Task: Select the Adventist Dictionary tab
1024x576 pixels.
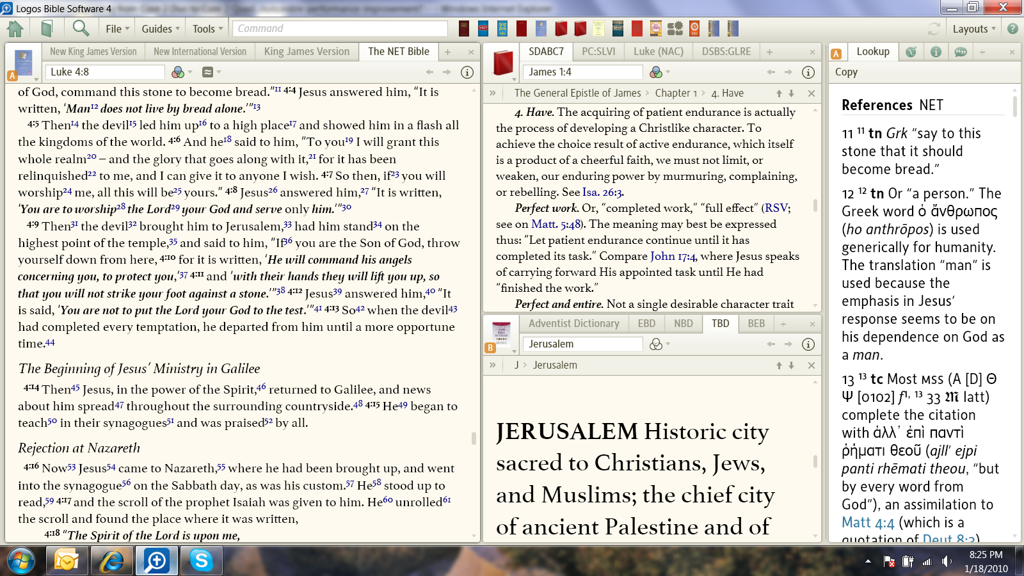Action: 573,324
